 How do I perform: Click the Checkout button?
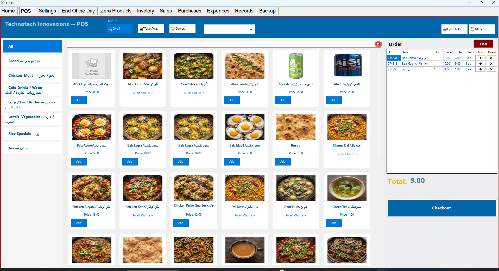441,208
